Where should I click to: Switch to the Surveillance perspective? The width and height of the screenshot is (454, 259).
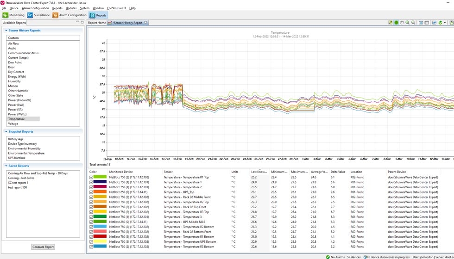[38, 15]
